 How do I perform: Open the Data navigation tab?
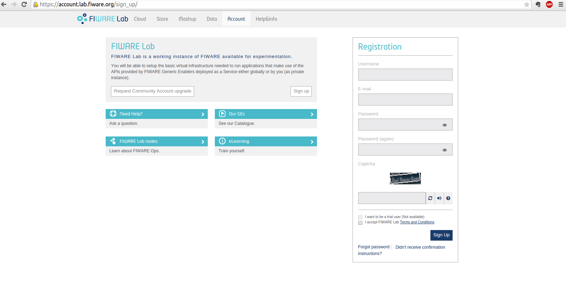tap(212, 19)
